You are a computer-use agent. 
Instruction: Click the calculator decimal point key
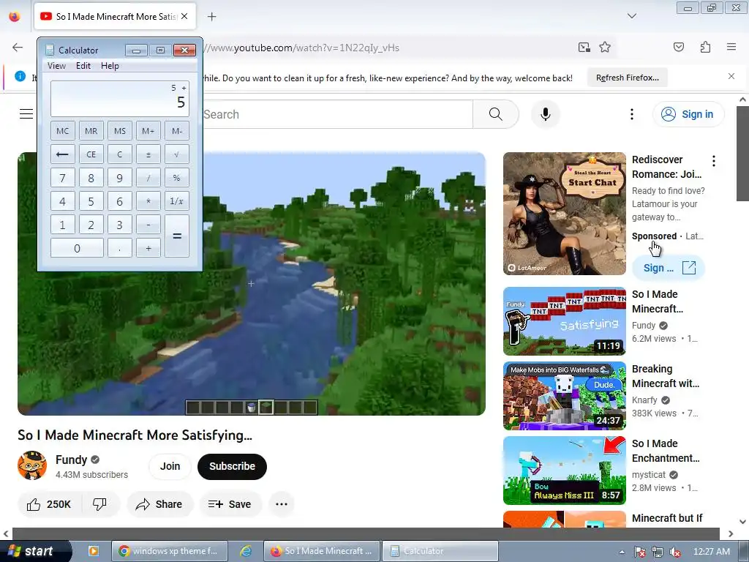tap(120, 248)
